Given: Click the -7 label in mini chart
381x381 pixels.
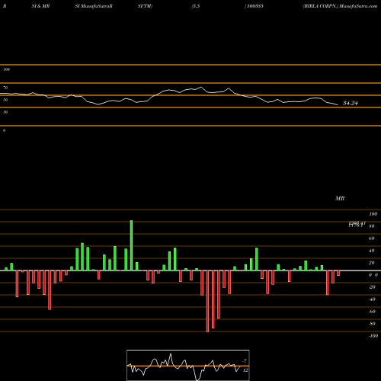Looking at the screenshot, I should (245, 361).
